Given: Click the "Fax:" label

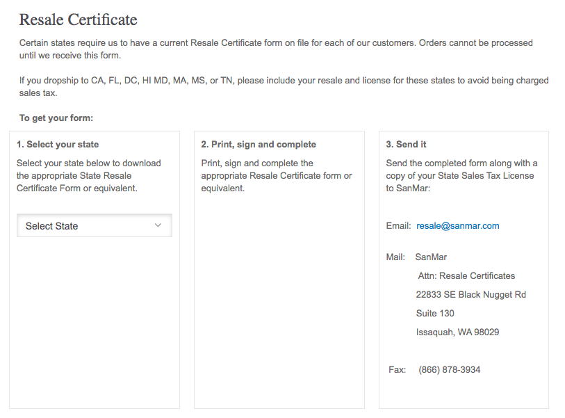Looking at the screenshot, I should coord(397,369).
